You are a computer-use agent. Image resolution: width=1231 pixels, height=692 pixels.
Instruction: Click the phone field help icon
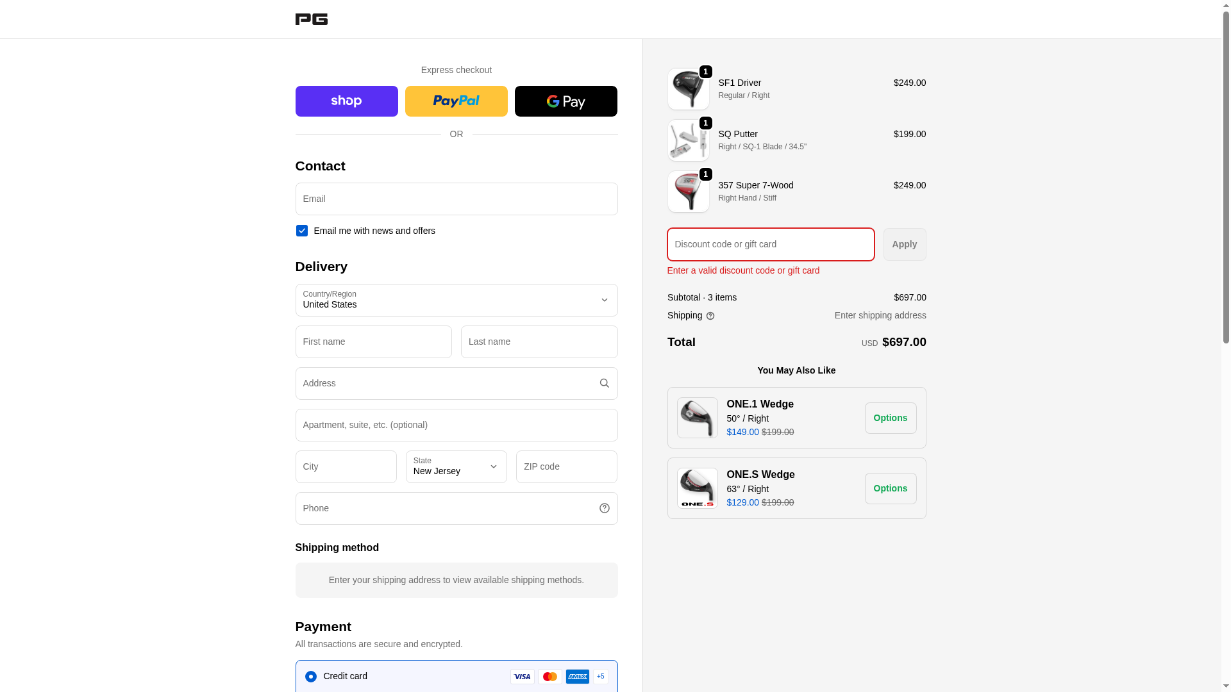604,508
